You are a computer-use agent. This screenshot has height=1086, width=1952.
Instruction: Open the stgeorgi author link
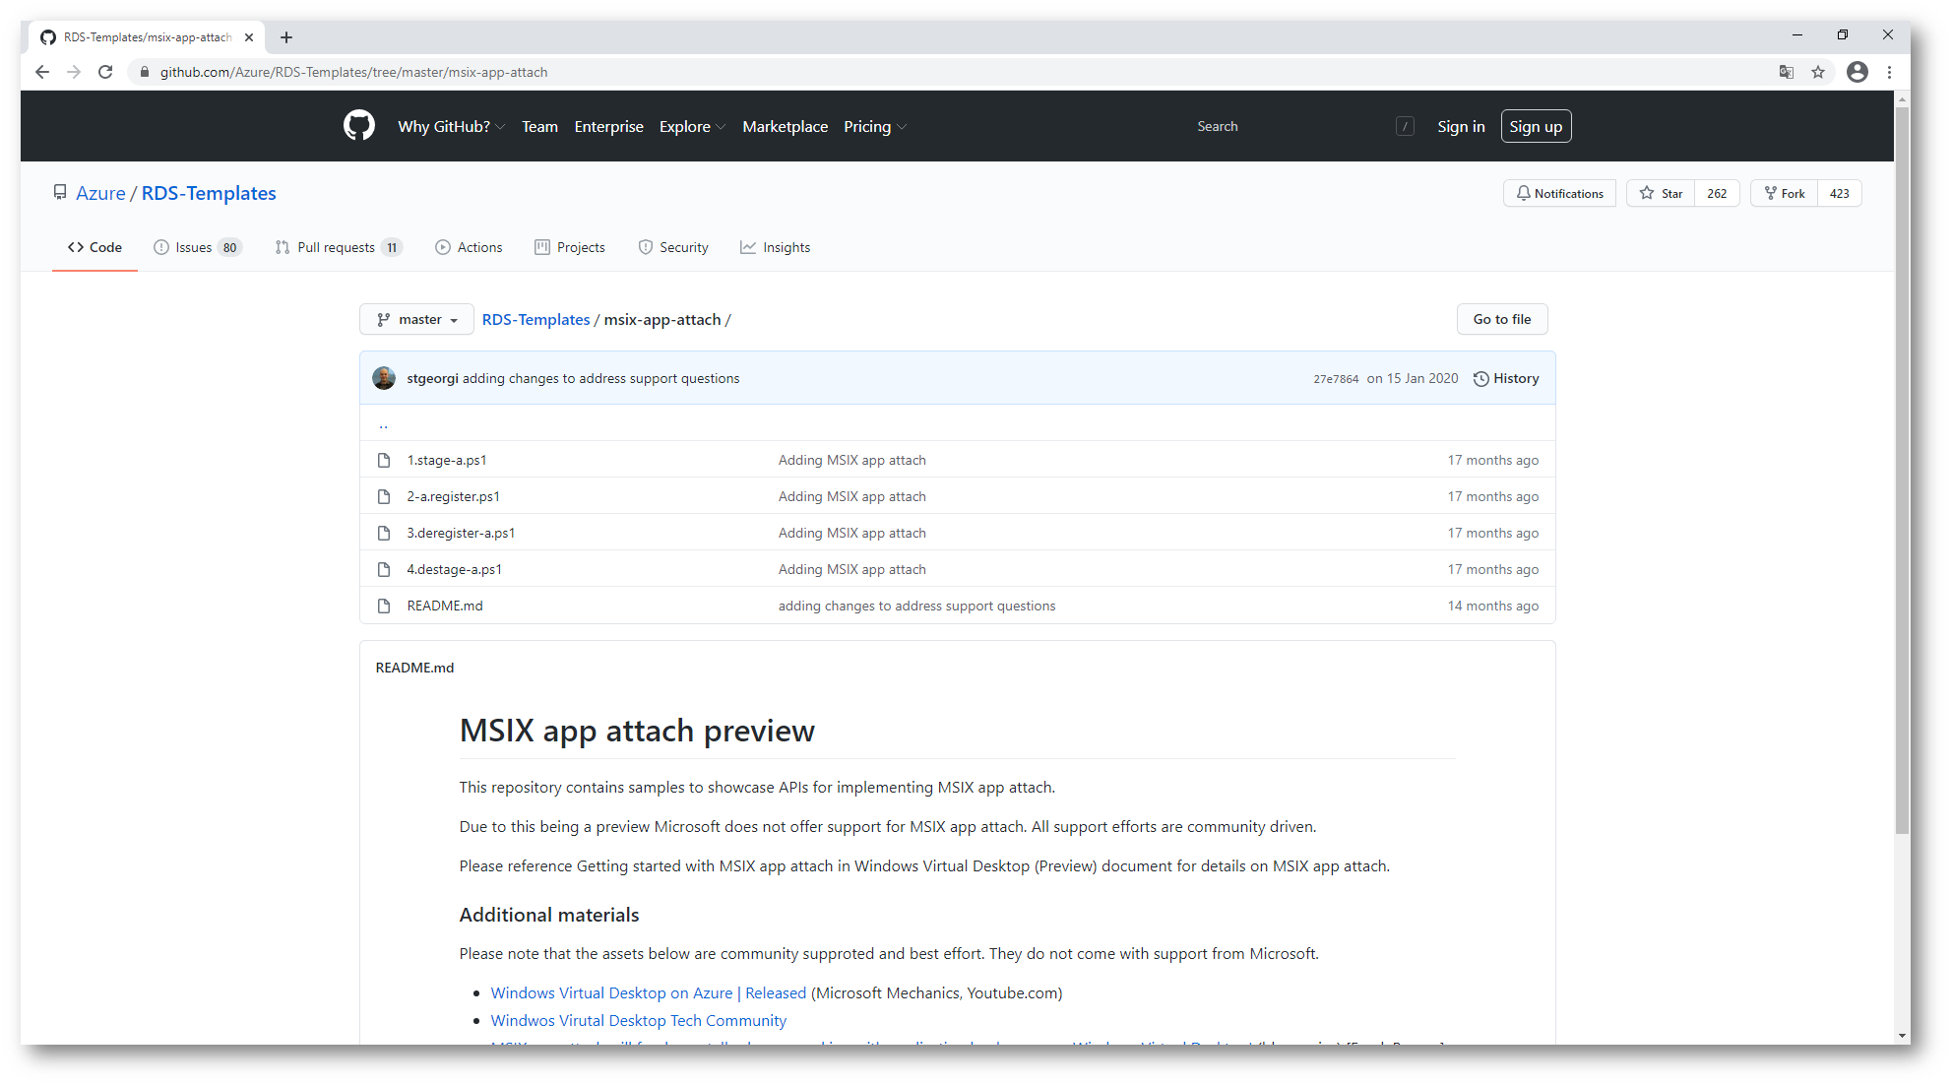[x=433, y=378]
